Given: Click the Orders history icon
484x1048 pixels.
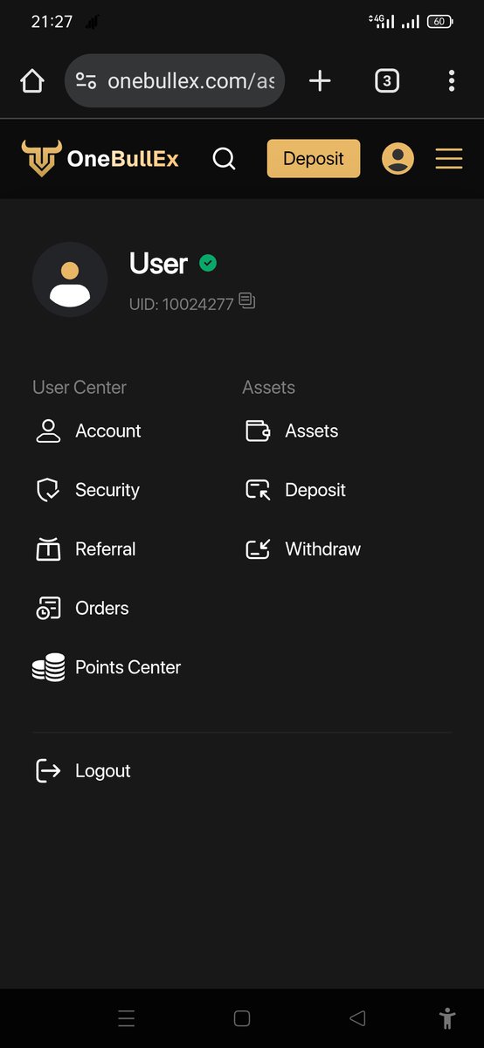Looking at the screenshot, I should coord(48,609).
